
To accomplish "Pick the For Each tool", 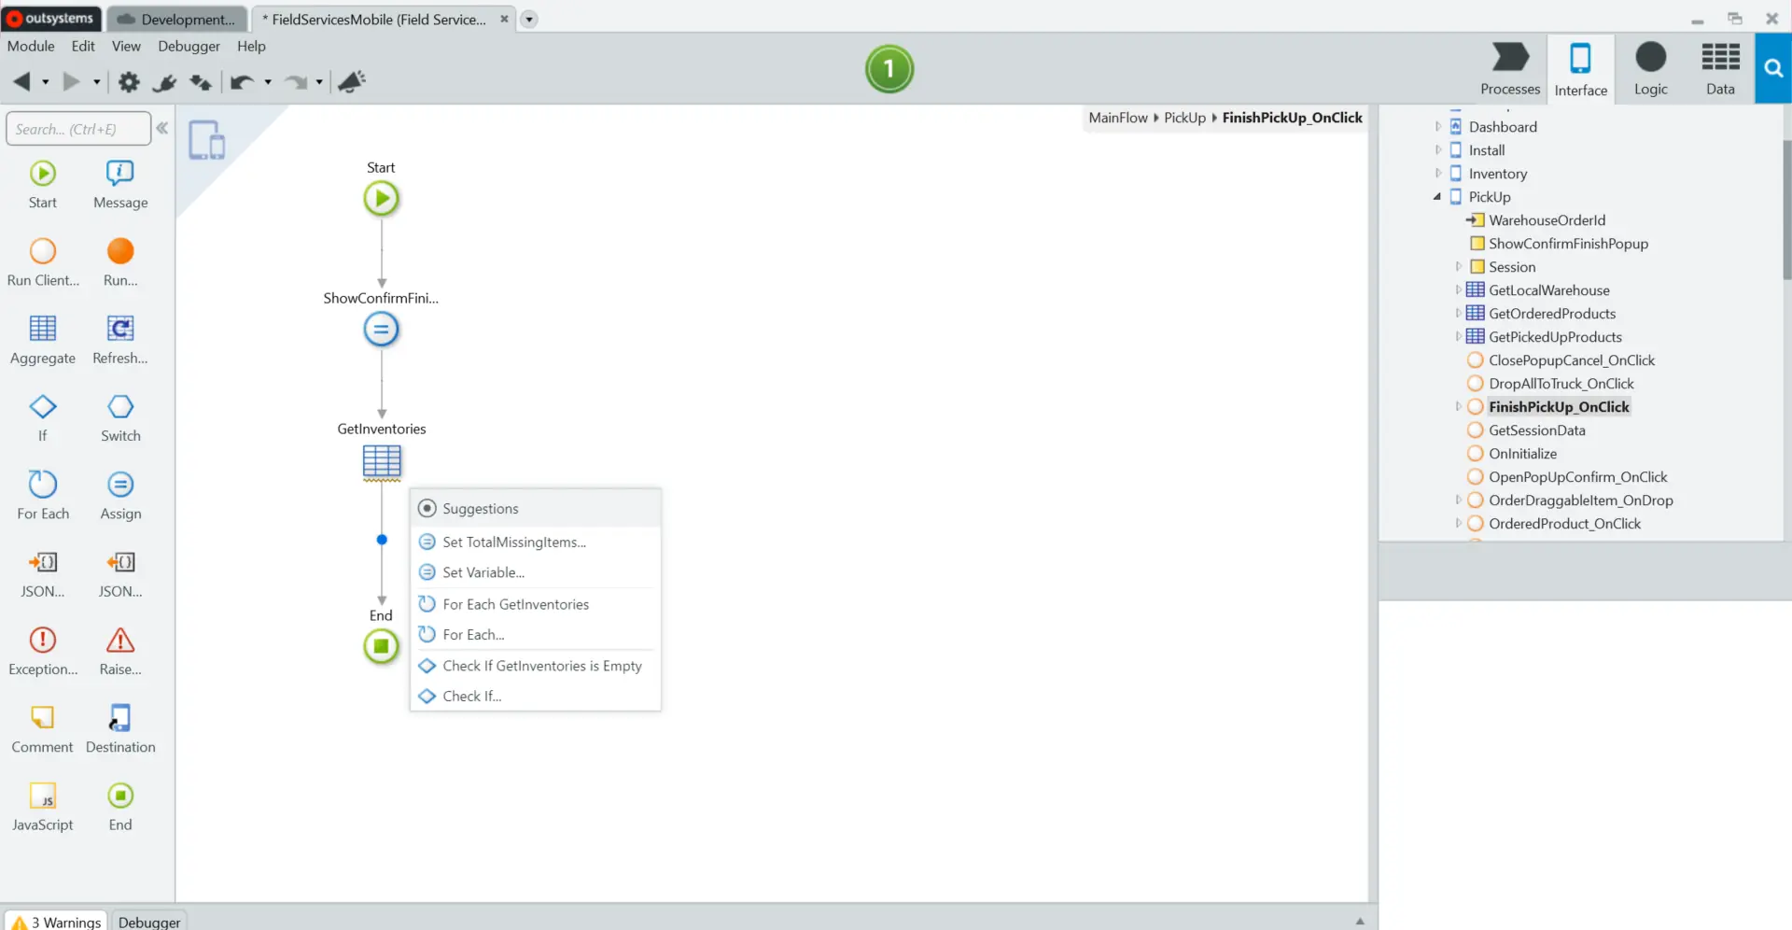I will 43,485.
